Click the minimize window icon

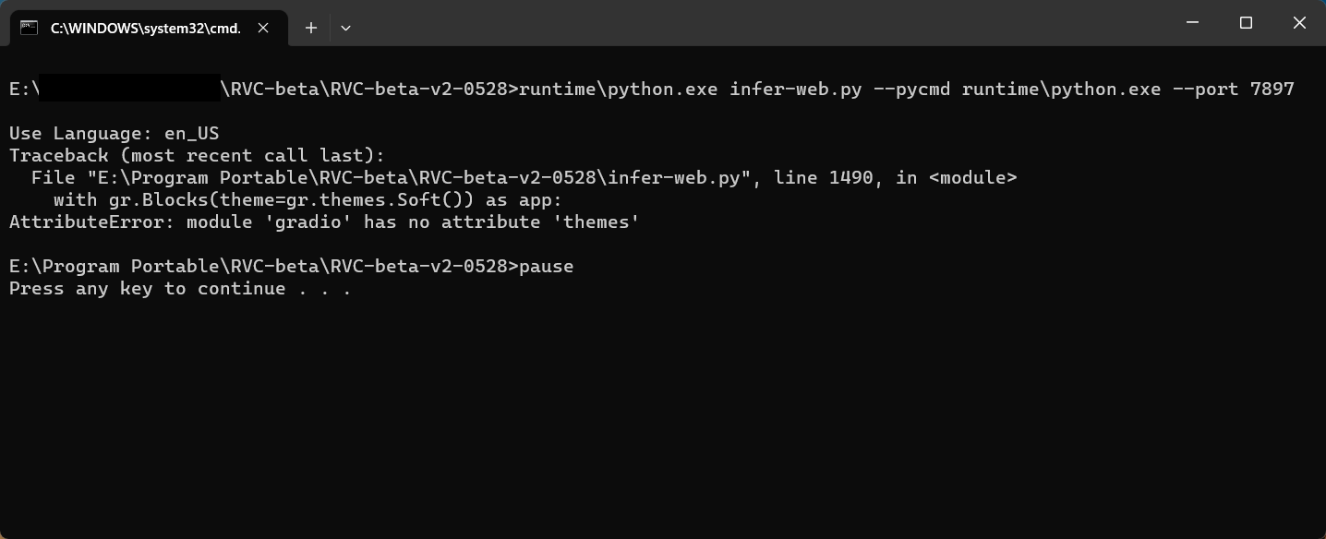click(1191, 22)
